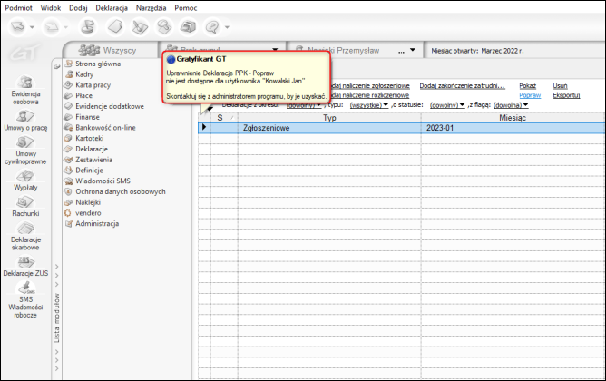Open the Podmiot menu
The image size is (606, 381).
pos(18,8)
